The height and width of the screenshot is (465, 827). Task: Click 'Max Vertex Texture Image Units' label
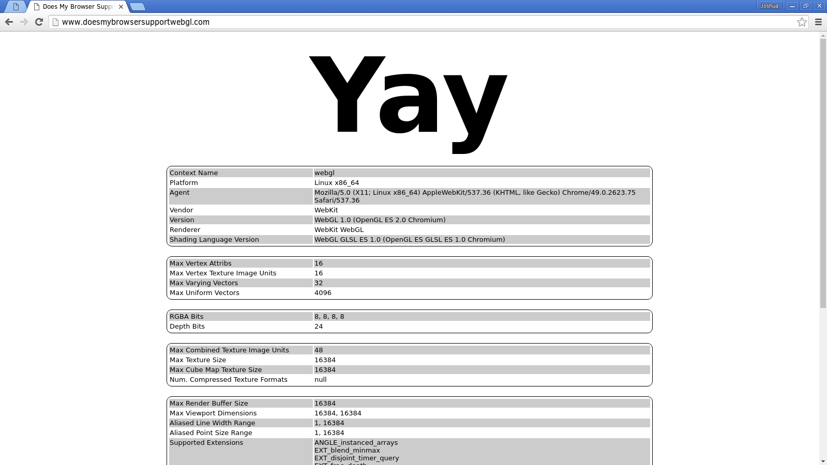click(x=223, y=273)
